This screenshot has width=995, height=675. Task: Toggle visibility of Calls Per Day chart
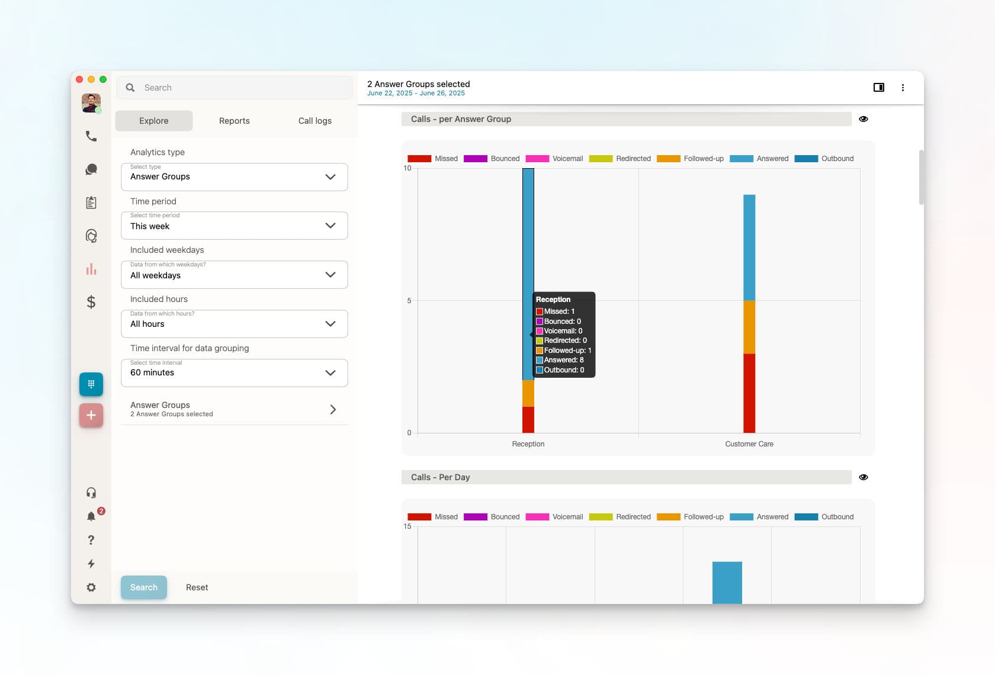(864, 477)
